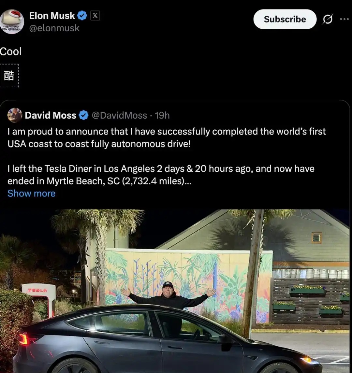Select the translated text box showing 酷
Screen dimensions: 352x373
(9, 76)
